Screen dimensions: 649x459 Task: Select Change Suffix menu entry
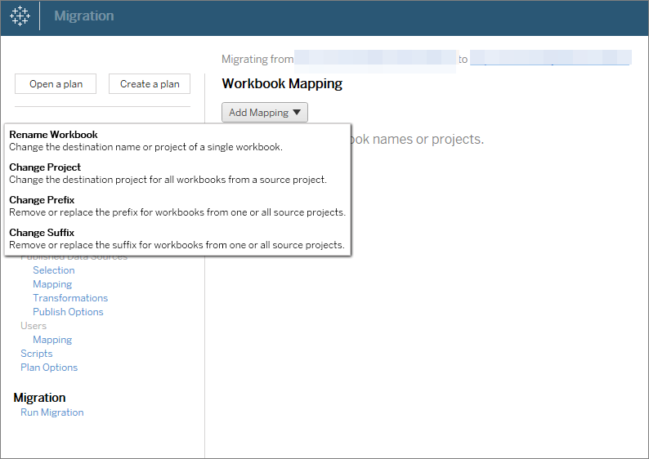(x=42, y=233)
